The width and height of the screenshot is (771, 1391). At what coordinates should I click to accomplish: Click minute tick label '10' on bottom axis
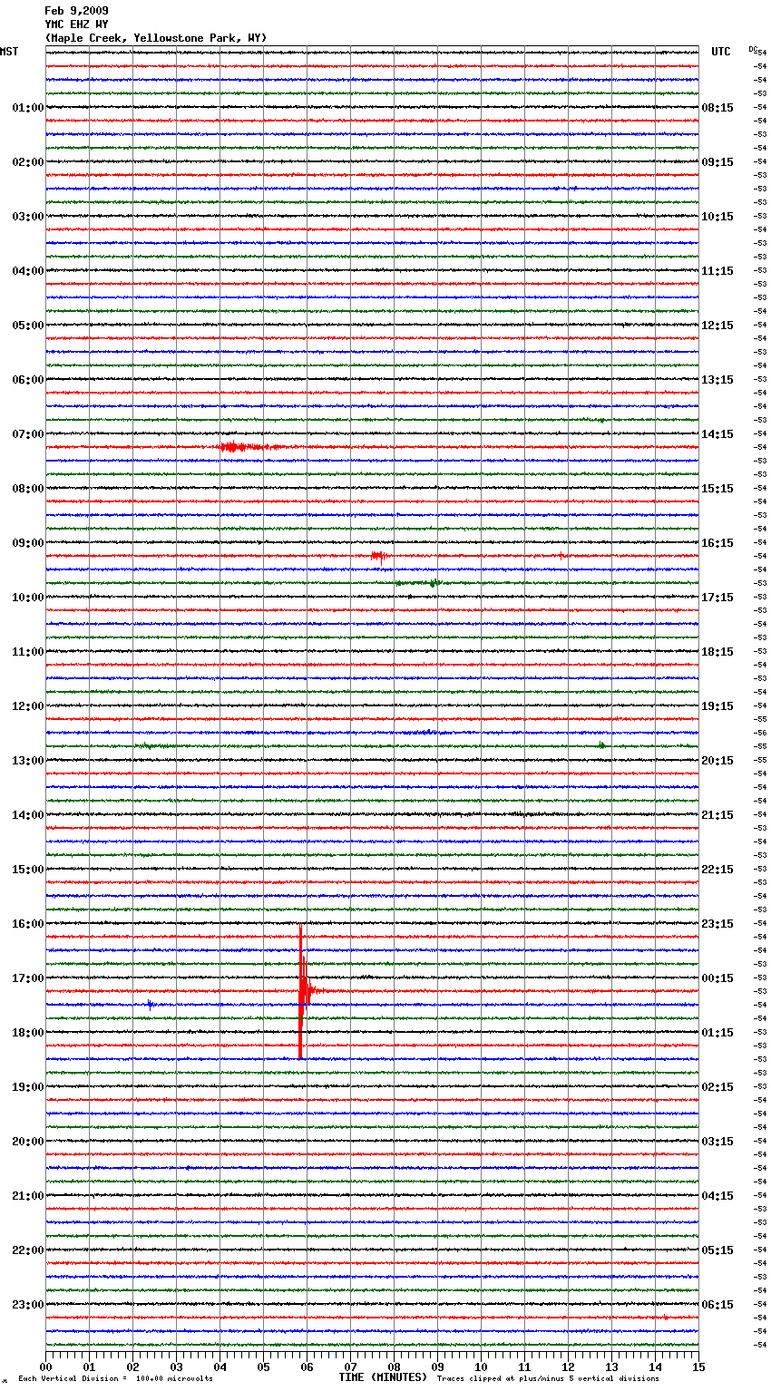pos(481,1367)
